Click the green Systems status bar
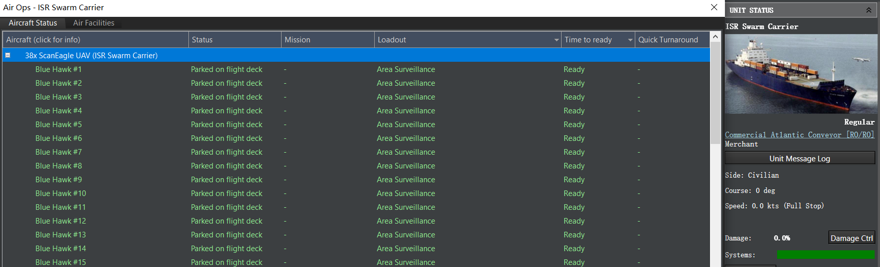This screenshot has height=267, width=880. pyautogui.click(x=826, y=255)
